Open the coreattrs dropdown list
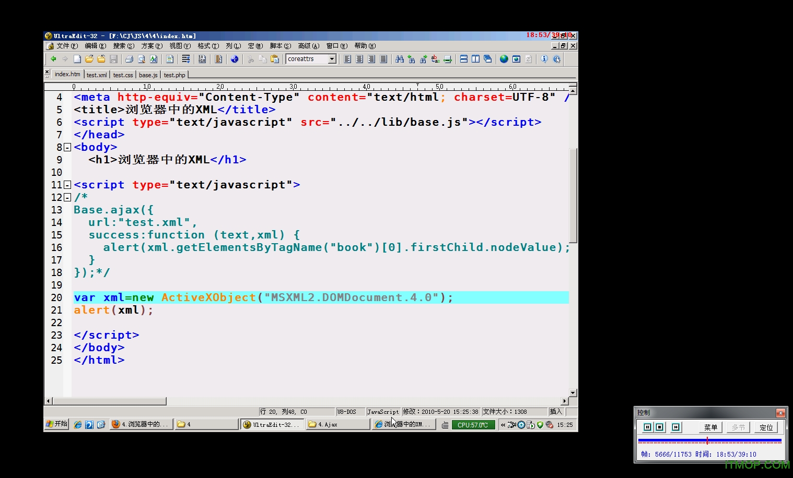 pyautogui.click(x=332, y=59)
